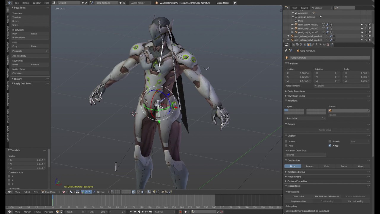Click the pin icon in properties header
This screenshot has width=380, height=214.
coord(286,51)
